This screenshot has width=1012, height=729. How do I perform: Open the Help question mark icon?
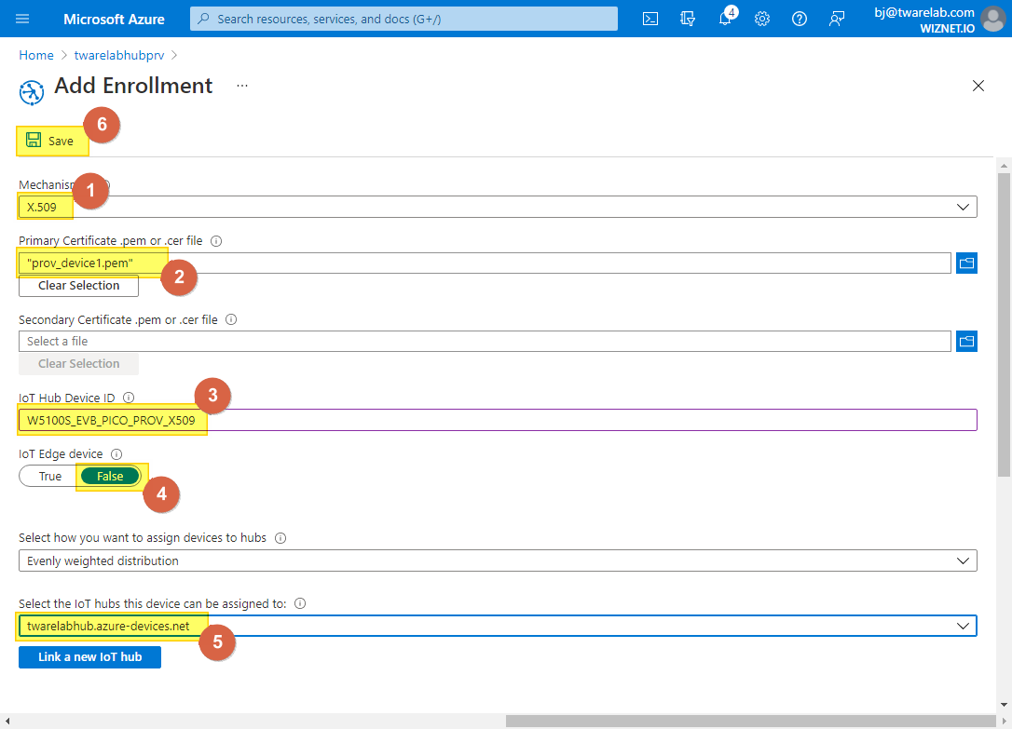tap(799, 19)
